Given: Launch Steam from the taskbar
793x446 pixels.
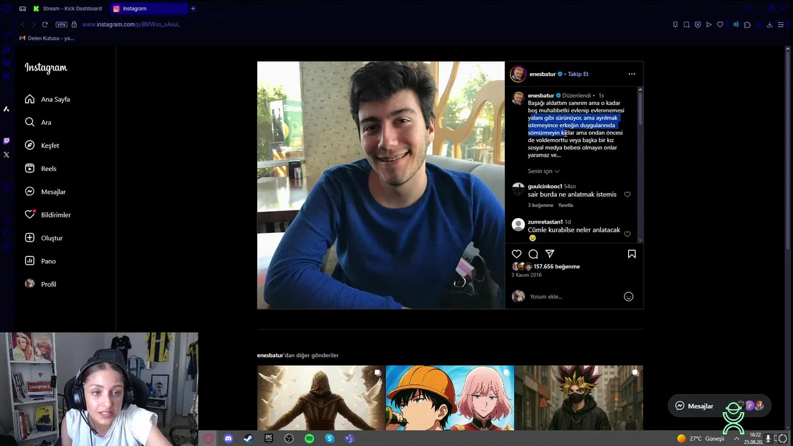Looking at the screenshot, I should [x=248, y=439].
